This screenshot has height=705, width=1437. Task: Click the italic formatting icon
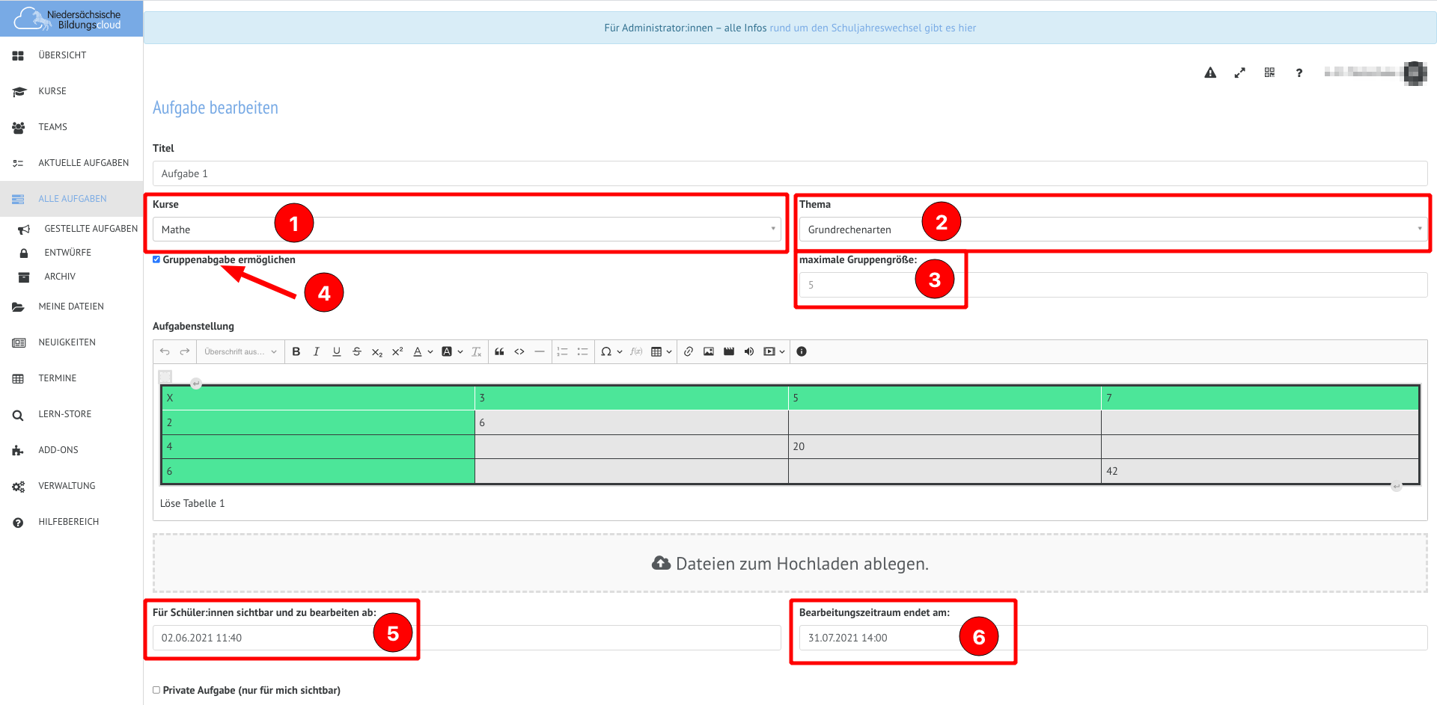tap(317, 351)
